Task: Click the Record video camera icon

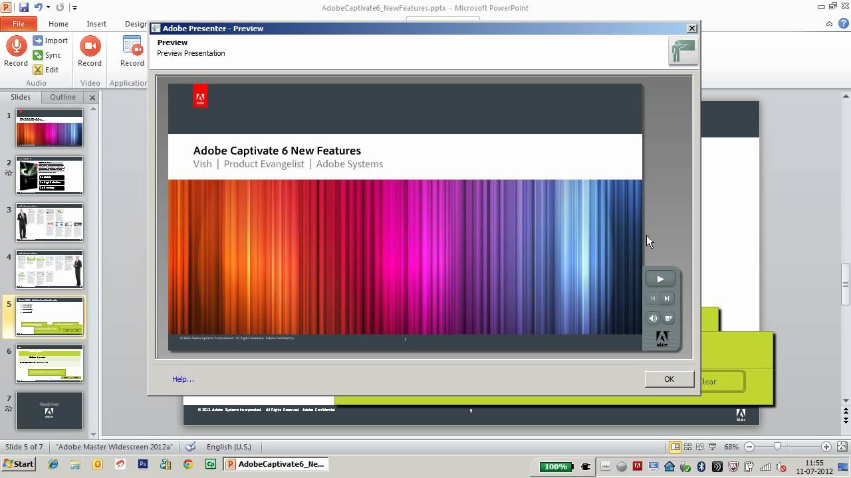Action: [90, 46]
